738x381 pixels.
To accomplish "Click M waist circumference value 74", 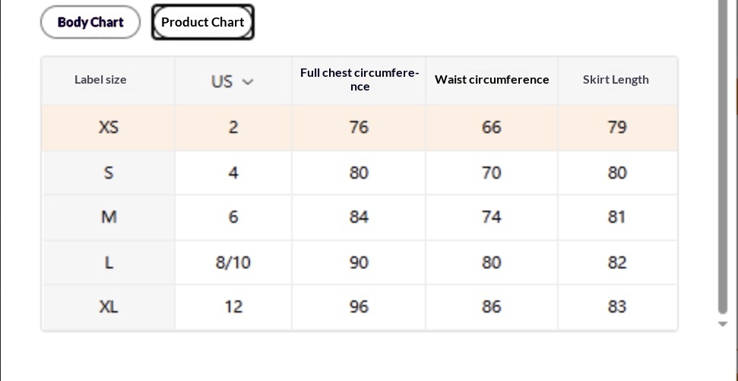I will tap(492, 217).
